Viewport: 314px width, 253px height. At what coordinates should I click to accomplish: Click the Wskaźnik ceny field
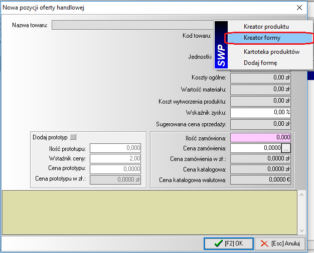115,158
